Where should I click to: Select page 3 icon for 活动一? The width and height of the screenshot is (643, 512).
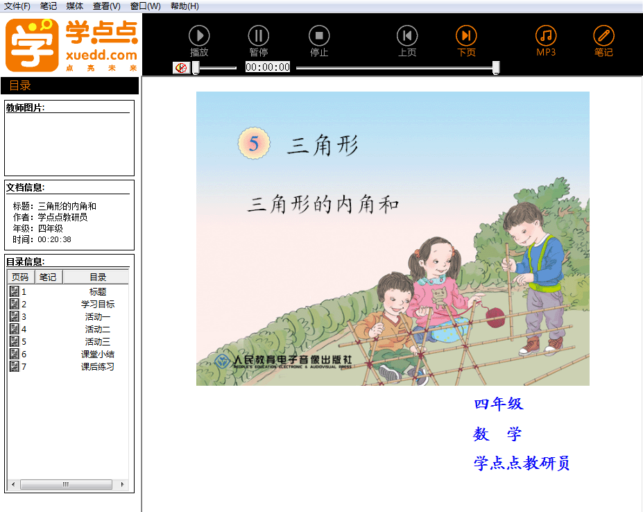pos(15,317)
